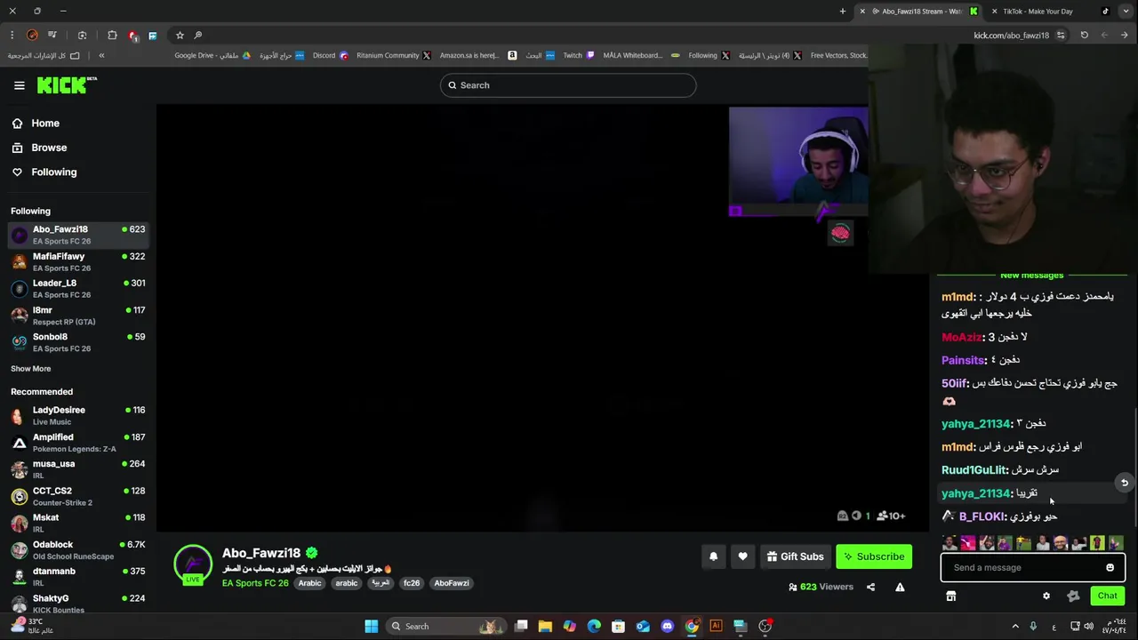The height and width of the screenshot is (640, 1138).
Task: Click username Ruud1GuLlit in chat
Action: pyautogui.click(x=974, y=470)
